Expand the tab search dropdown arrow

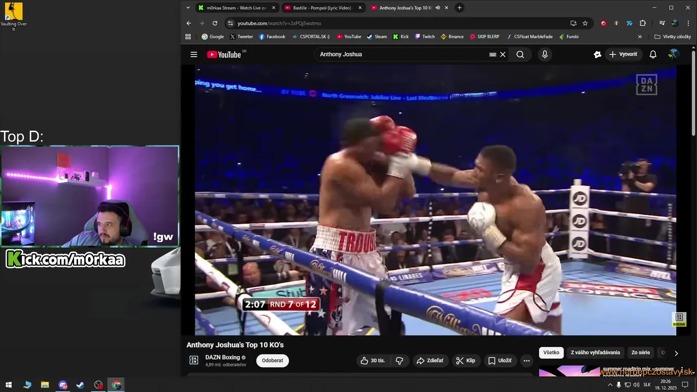pyautogui.click(x=188, y=8)
